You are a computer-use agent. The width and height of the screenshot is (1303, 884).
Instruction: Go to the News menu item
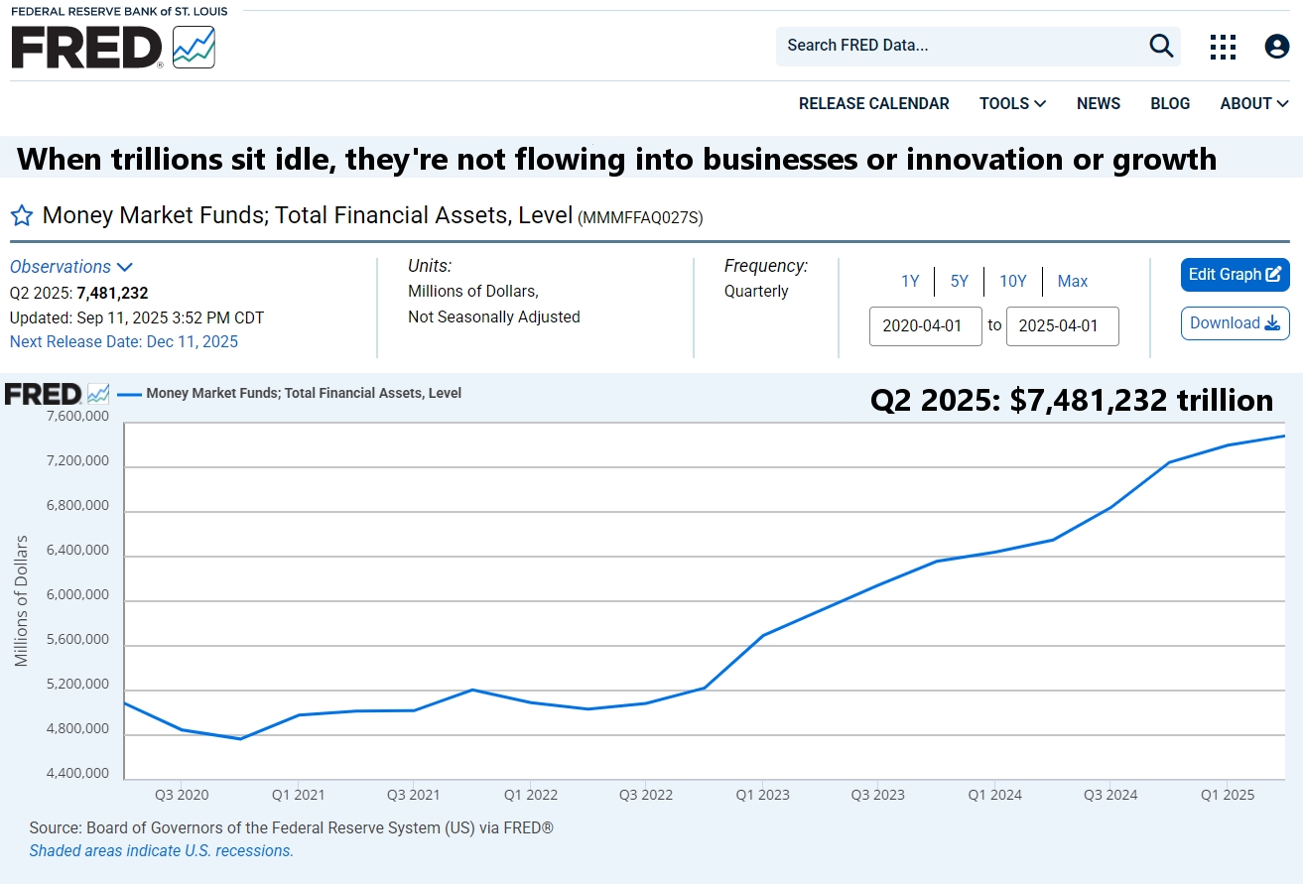(x=1099, y=103)
